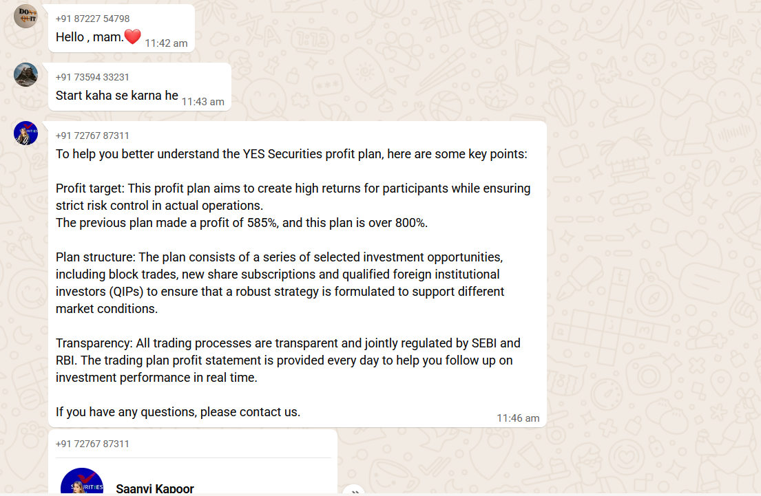The height and width of the screenshot is (496, 761).
Task: Click "If you have any questions" line
Action: 178,412
